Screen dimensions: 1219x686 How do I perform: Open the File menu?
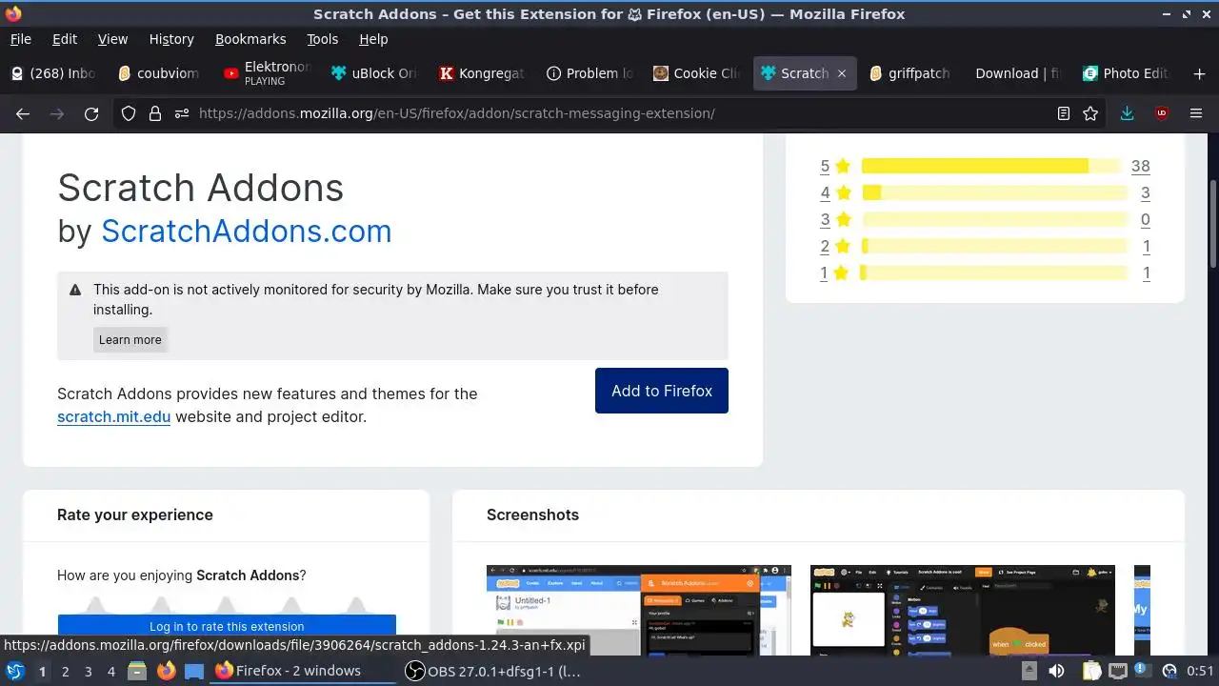(x=20, y=39)
